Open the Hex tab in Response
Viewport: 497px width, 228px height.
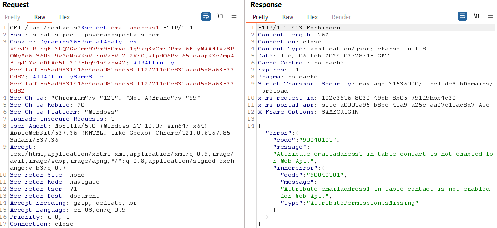(312, 17)
